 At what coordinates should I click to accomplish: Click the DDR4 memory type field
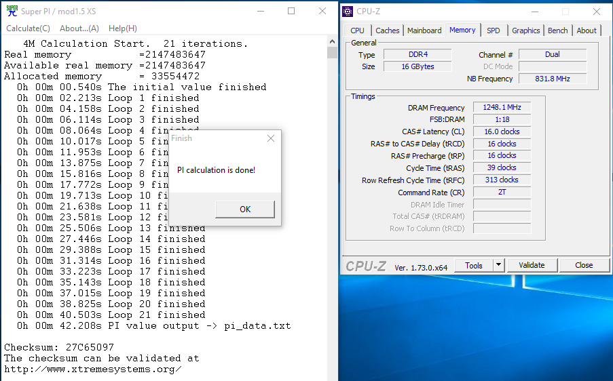point(417,54)
